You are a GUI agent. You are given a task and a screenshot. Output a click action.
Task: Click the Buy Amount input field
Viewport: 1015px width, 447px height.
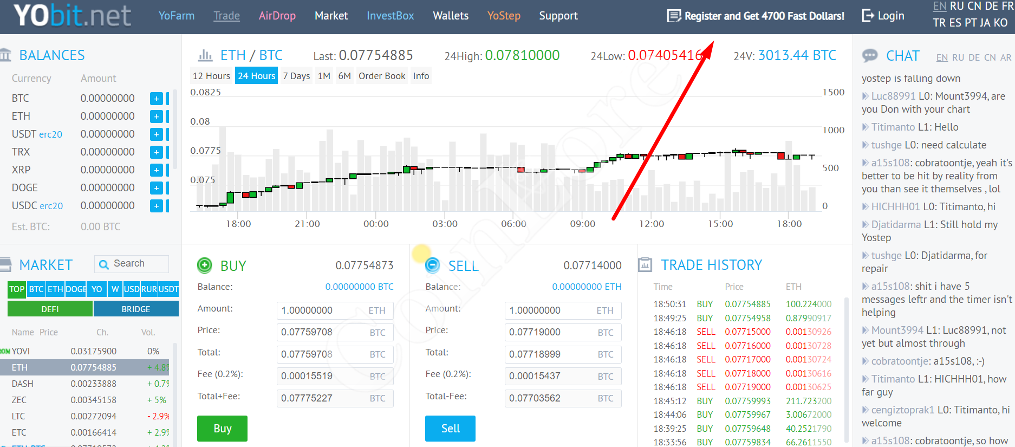coord(335,310)
